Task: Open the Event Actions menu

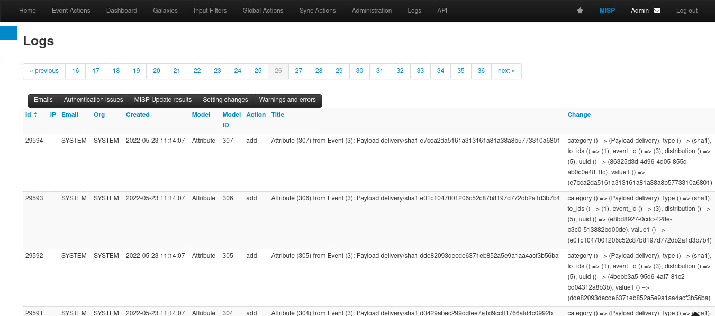Action: click(x=71, y=11)
